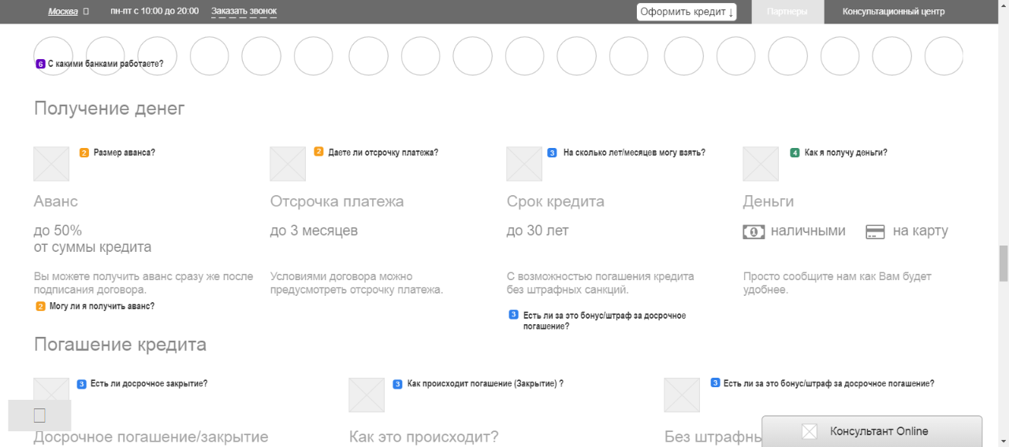Image resolution: width=1009 pixels, height=447 pixels.
Task: Switch to the Партнеры tab
Action: (787, 12)
